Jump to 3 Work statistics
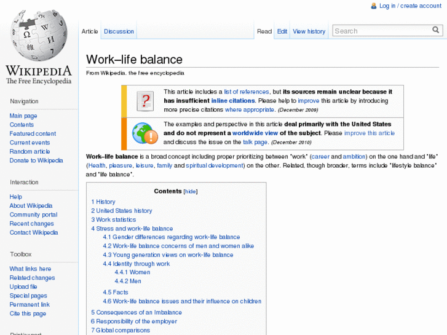The width and height of the screenshot is (447, 335). pyautogui.click(x=114, y=219)
